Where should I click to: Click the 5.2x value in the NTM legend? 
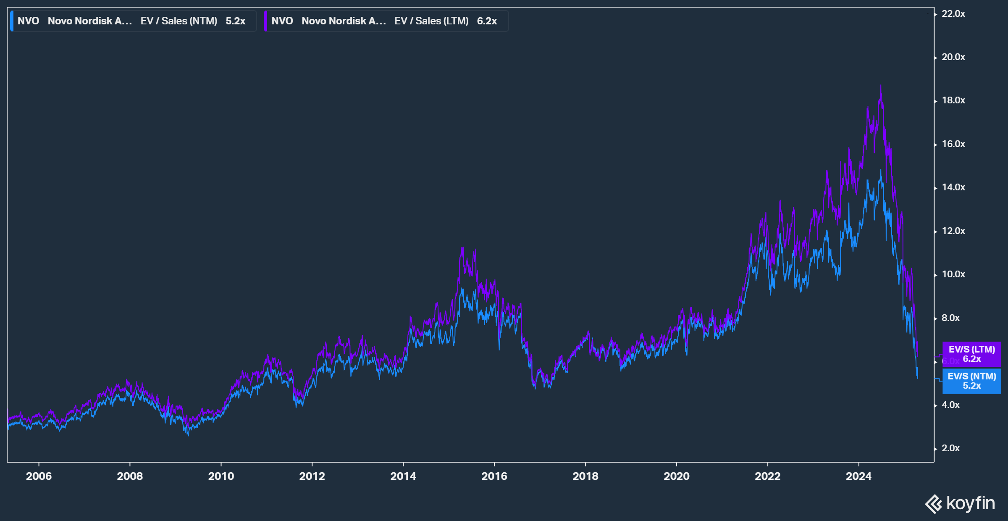(x=236, y=21)
